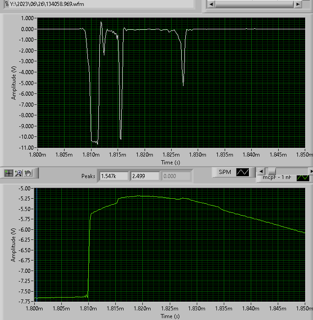Click upper plot x-axis value 1.850m
This screenshot has height=320, width=313.
[x=304, y=155]
